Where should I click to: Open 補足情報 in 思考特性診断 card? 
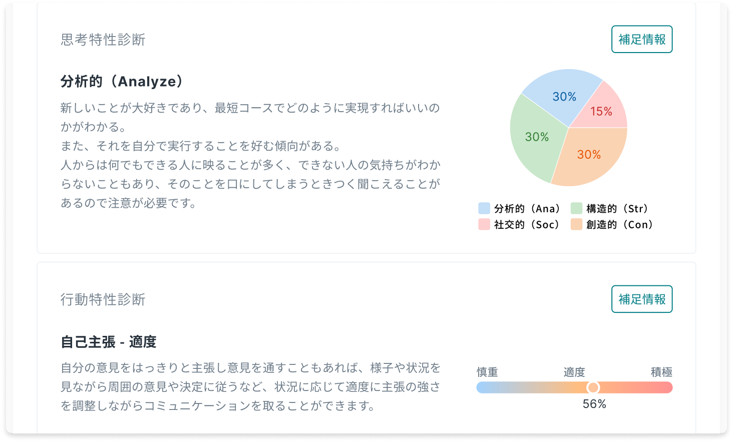[x=642, y=39]
